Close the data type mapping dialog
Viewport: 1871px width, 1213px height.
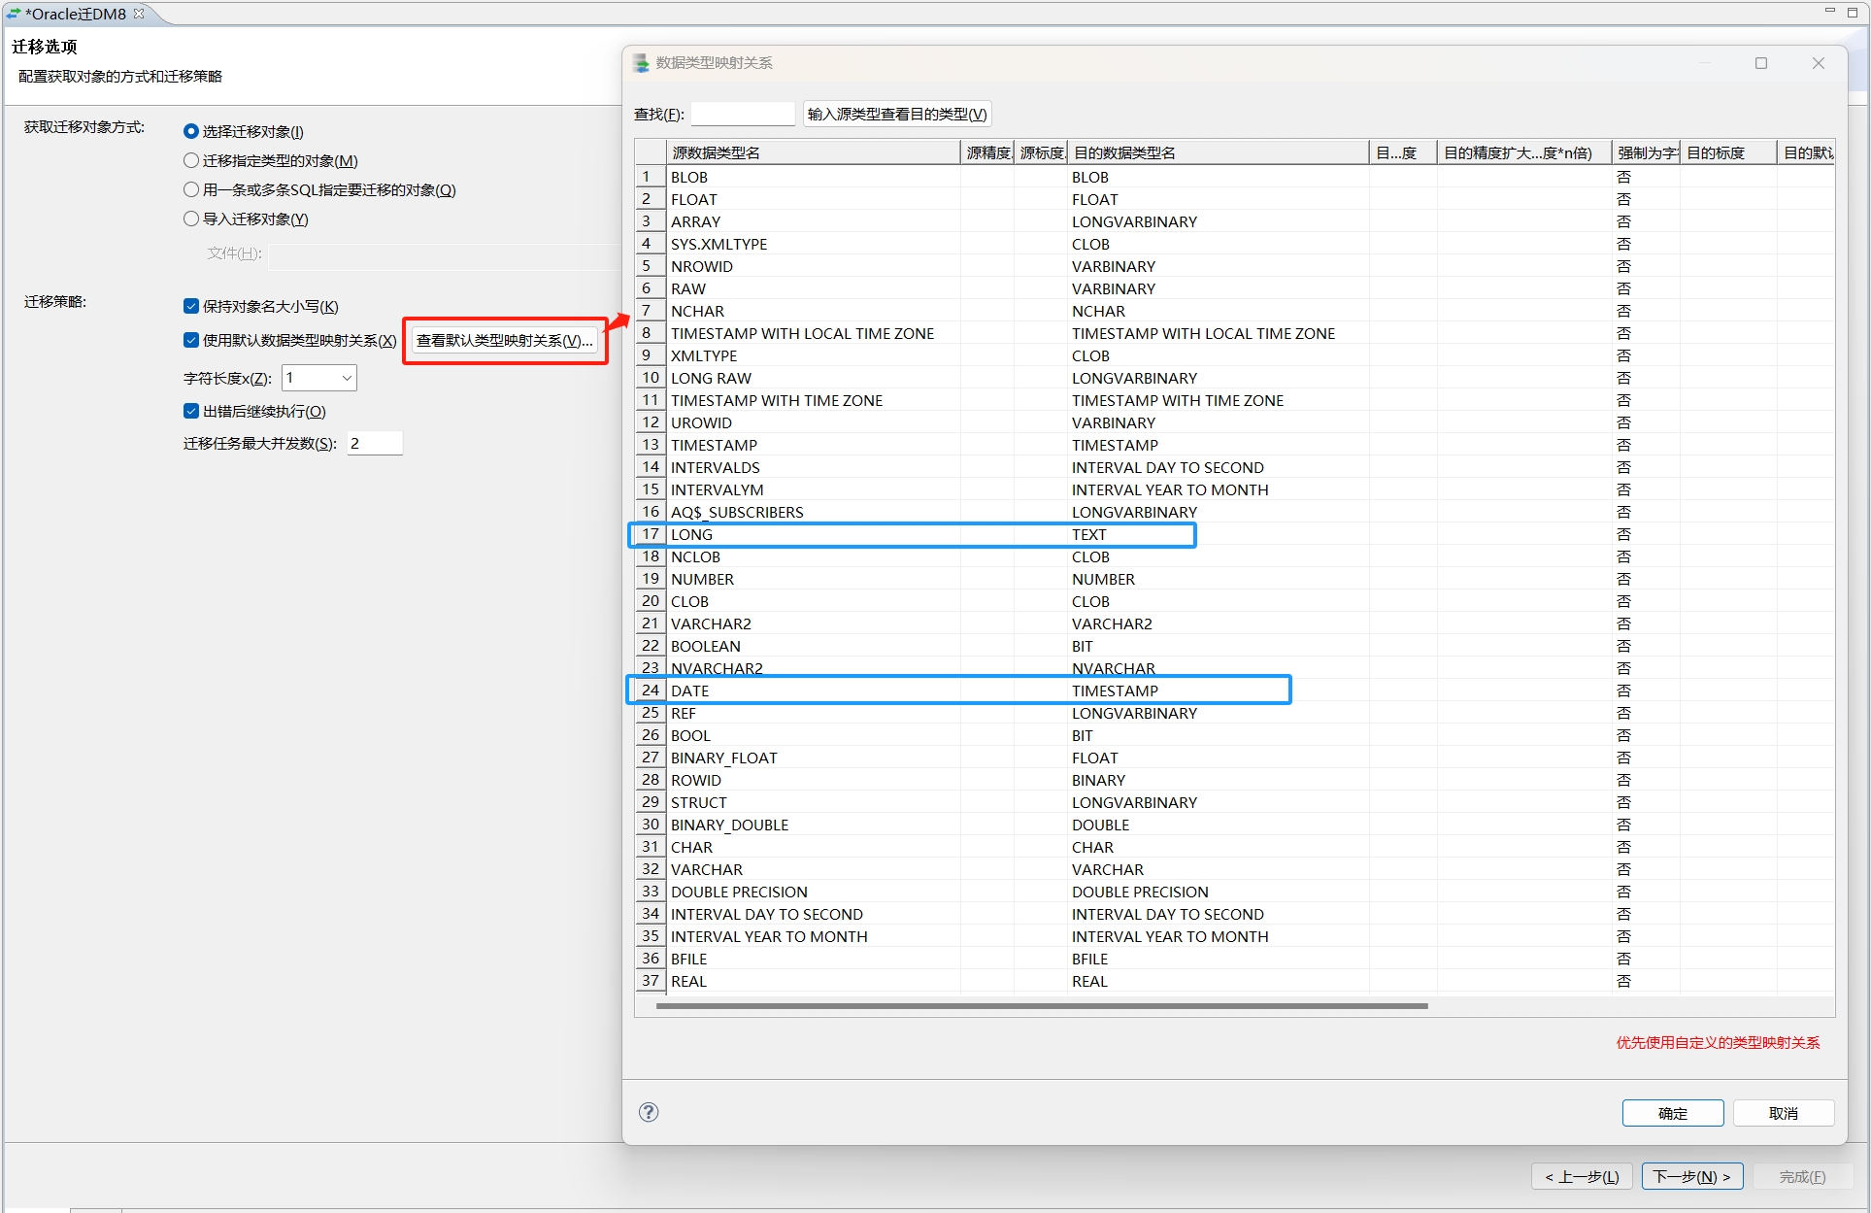pyautogui.click(x=1818, y=63)
